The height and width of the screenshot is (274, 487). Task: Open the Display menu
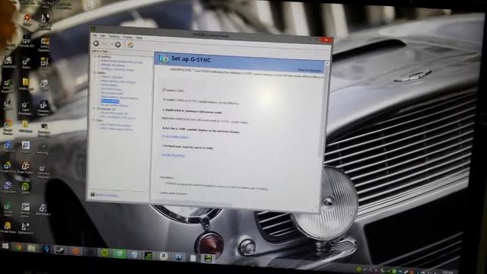point(128,37)
